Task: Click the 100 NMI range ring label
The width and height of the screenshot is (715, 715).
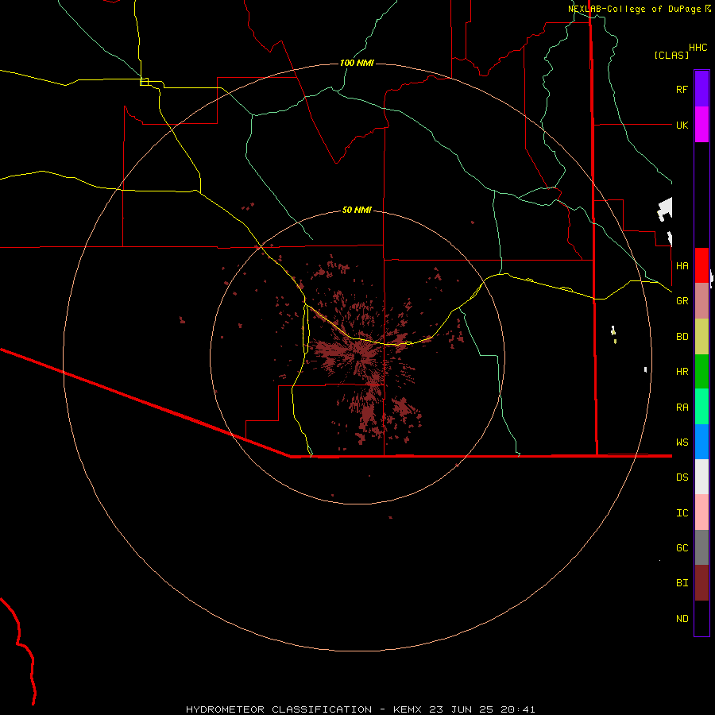Action: click(x=357, y=63)
